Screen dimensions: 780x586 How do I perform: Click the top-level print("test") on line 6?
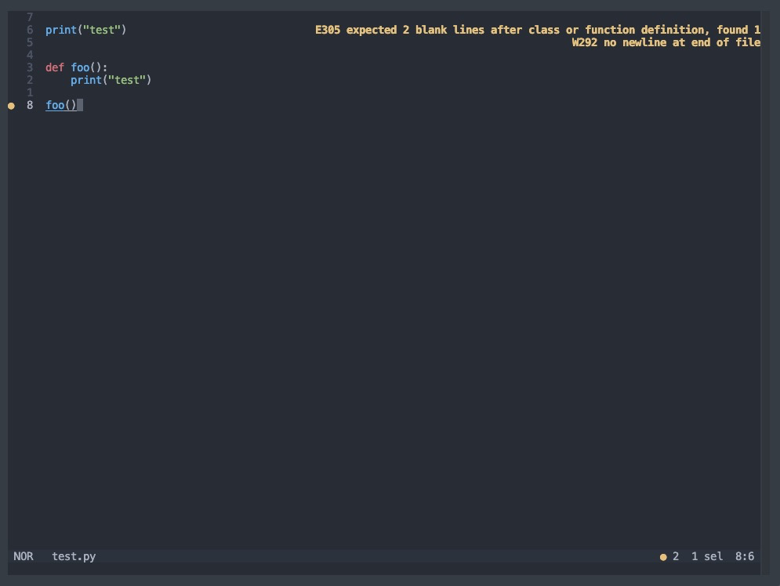click(85, 30)
